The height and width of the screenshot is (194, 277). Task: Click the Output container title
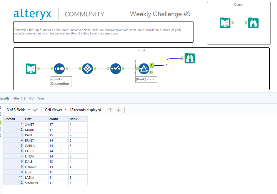click(239, 5)
